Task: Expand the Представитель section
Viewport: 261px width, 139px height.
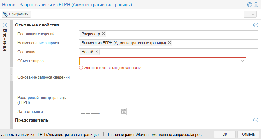Action: point(256,120)
